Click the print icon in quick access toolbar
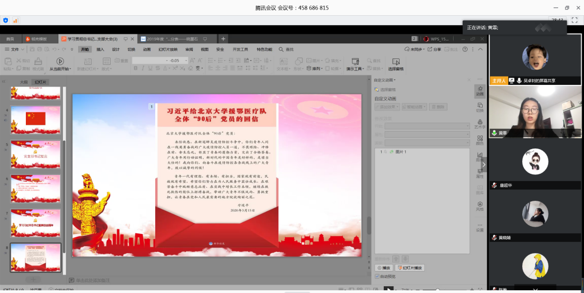 [39, 49]
